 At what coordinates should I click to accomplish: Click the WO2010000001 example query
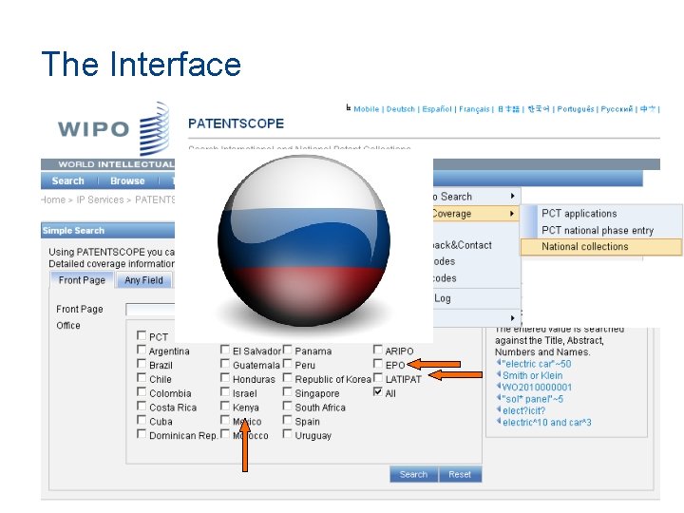coord(537,388)
